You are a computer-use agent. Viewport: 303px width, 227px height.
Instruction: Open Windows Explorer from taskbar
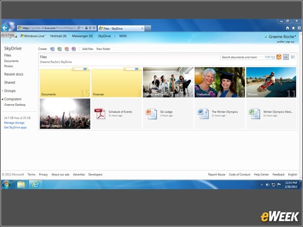click(x=21, y=185)
